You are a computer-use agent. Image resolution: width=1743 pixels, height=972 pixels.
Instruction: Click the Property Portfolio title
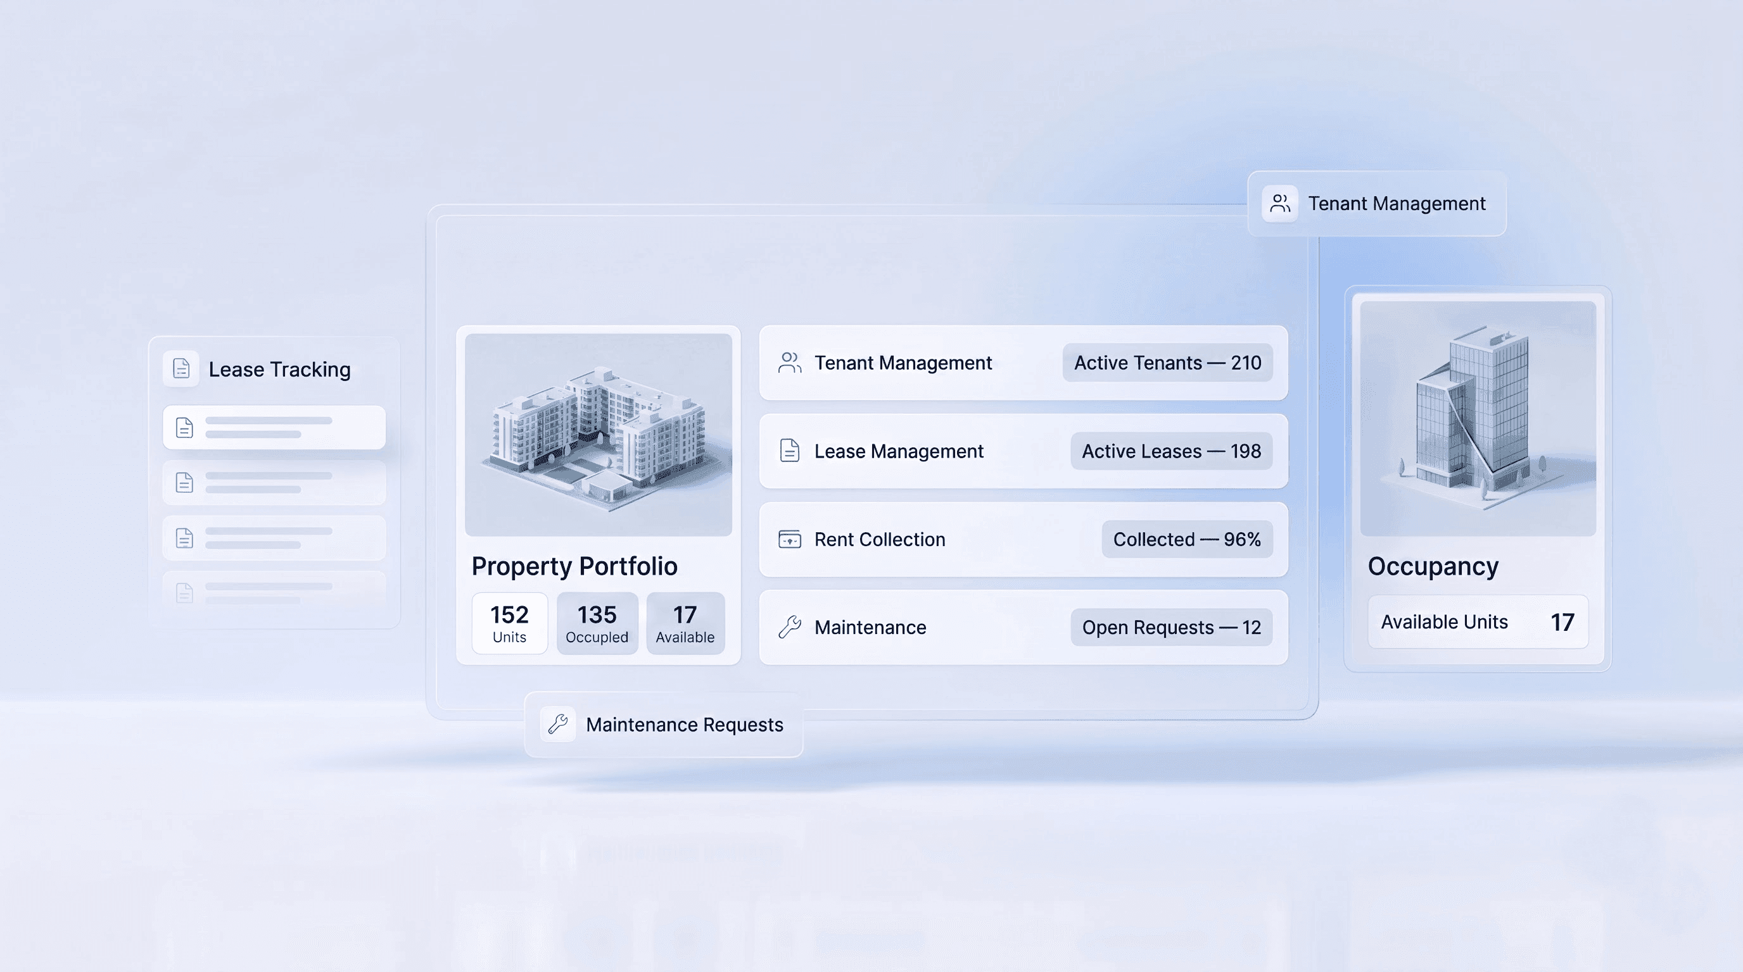point(574,566)
